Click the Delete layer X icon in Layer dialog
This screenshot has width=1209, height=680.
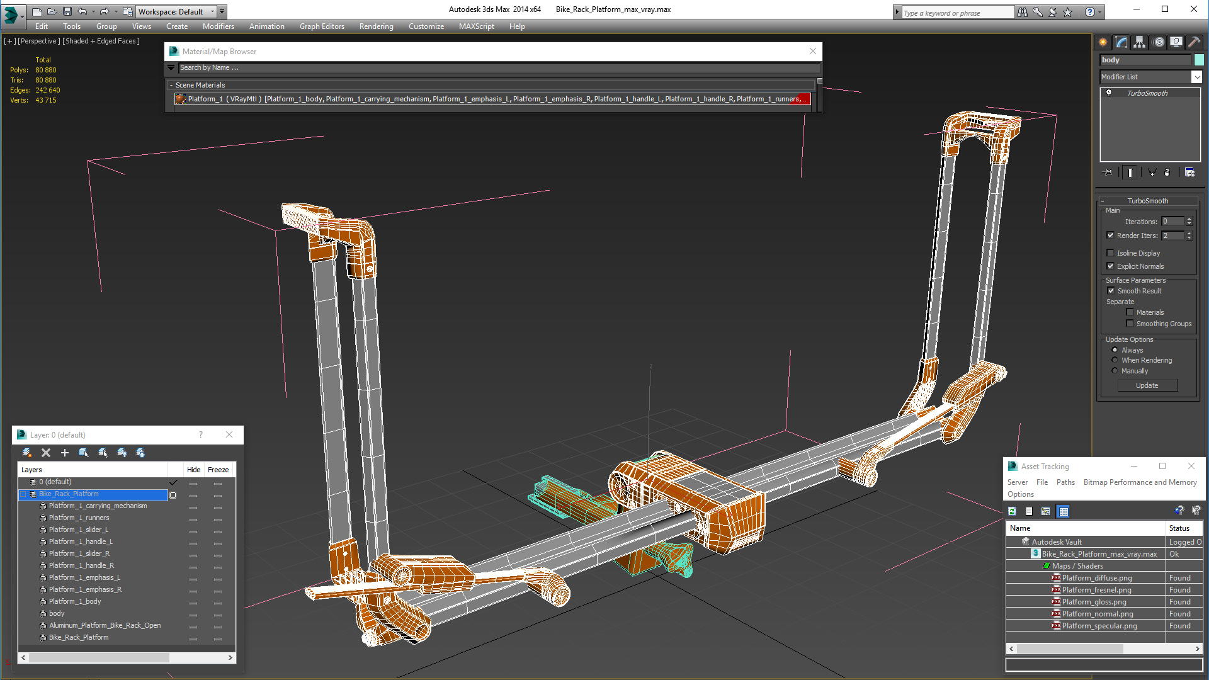coord(46,453)
